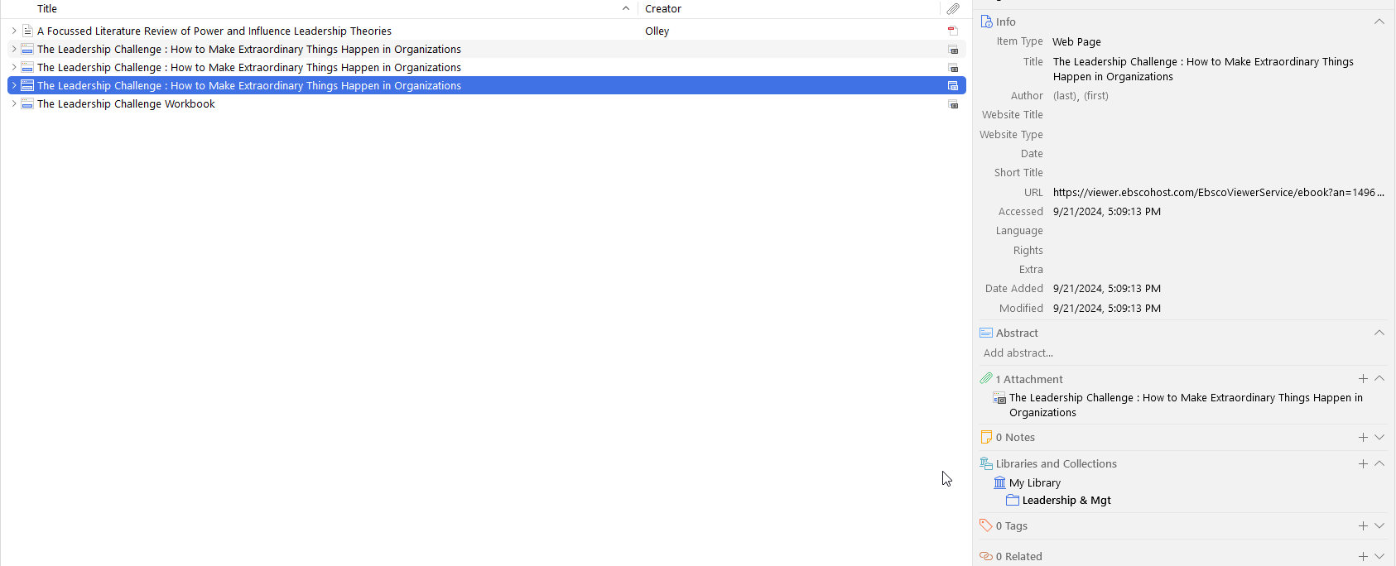This screenshot has height=566, width=1396.
Task: Click the Tags section icon
Action: coord(986,525)
